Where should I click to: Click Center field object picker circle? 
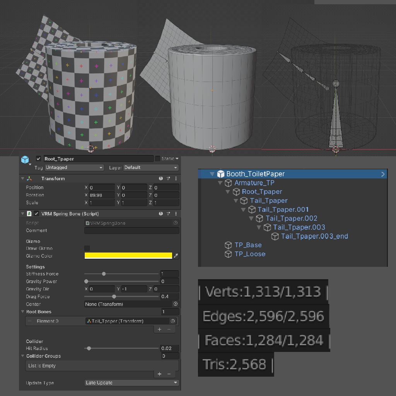pyautogui.click(x=175, y=304)
